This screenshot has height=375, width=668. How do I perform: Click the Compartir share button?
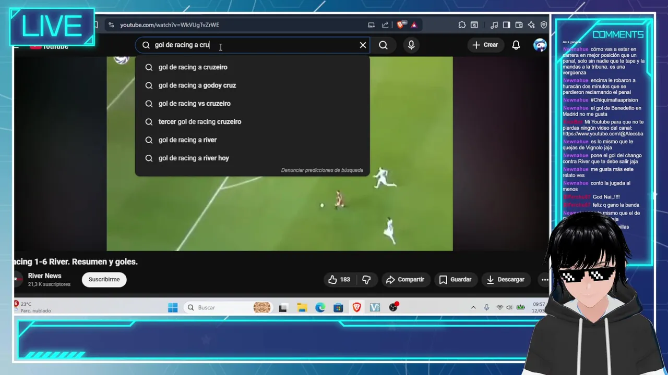[405, 280]
